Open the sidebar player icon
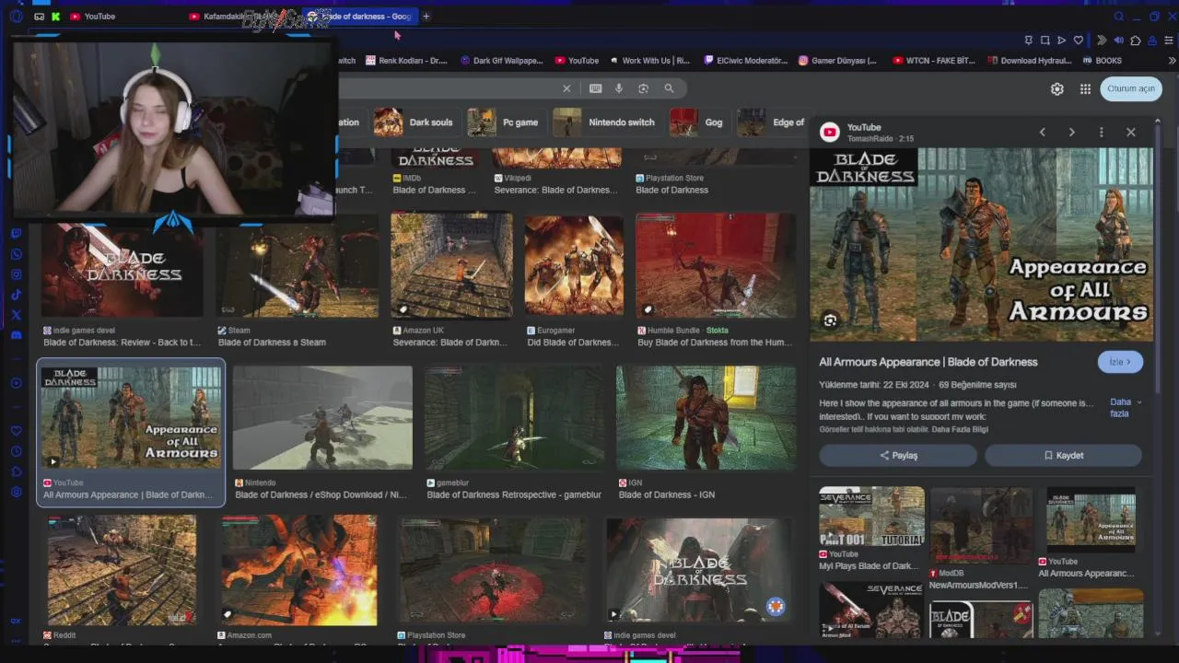 point(16,383)
